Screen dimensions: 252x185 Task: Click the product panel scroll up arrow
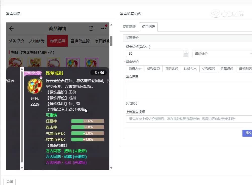coord(111,25)
